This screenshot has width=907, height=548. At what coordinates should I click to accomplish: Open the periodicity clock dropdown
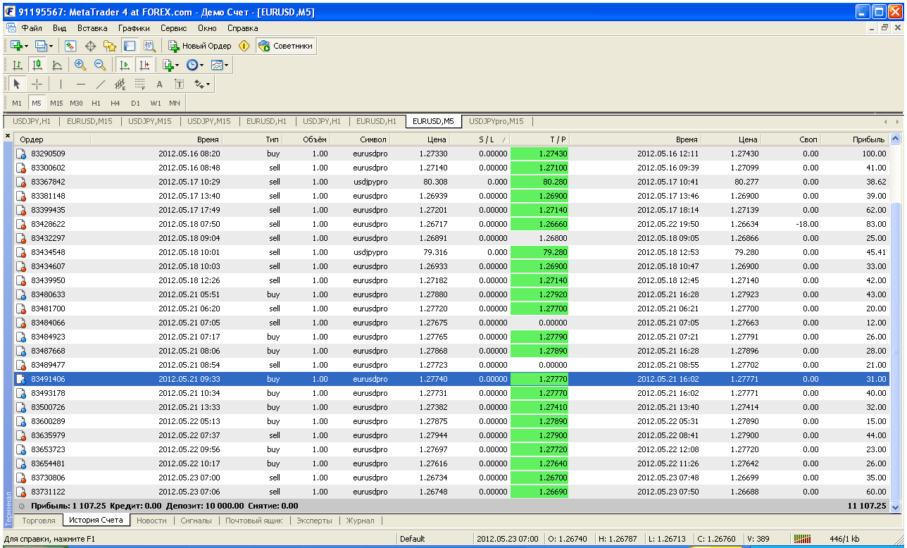click(x=195, y=65)
